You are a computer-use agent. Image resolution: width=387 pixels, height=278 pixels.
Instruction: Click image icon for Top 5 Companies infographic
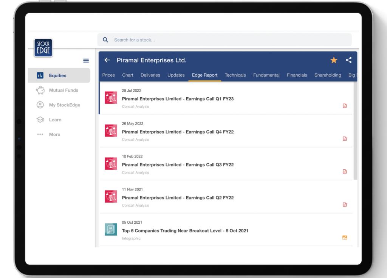345,238
